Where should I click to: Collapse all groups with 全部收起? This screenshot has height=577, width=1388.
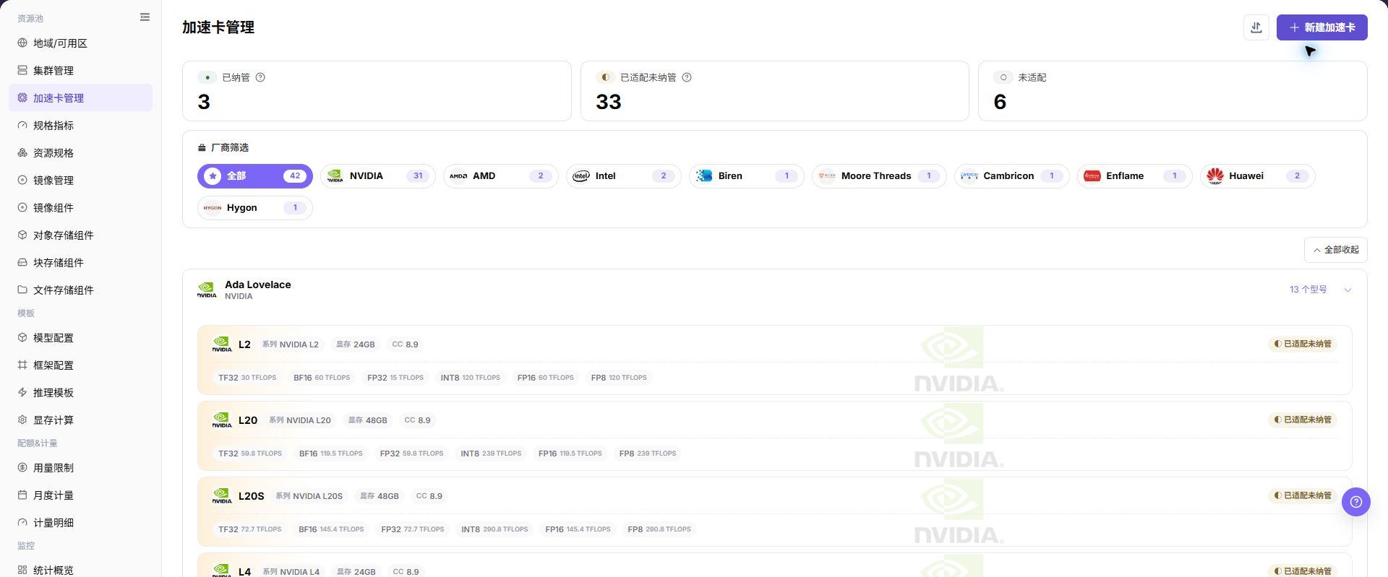[x=1336, y=250]
